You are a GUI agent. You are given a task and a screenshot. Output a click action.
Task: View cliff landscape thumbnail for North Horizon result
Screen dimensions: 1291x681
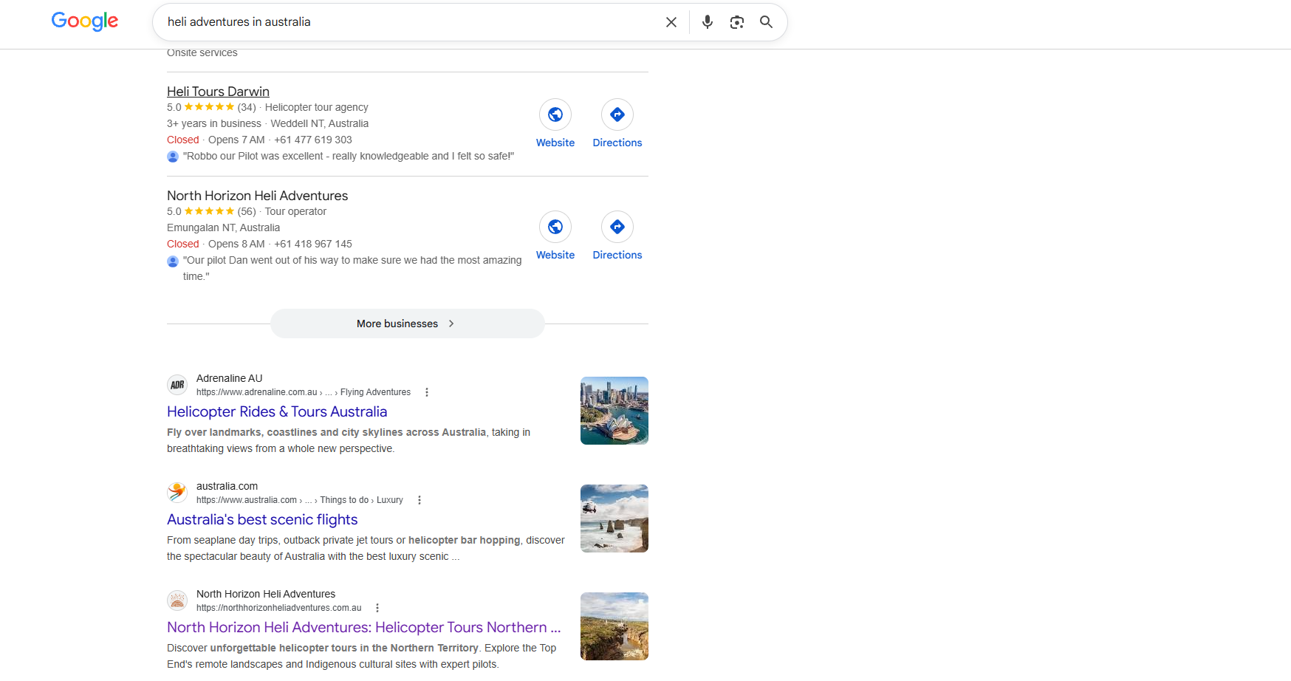click(x=614, y=626)
